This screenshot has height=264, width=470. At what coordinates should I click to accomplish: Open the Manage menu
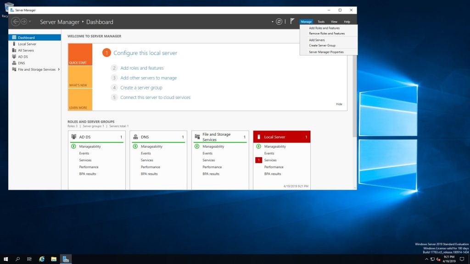[306, 22]
